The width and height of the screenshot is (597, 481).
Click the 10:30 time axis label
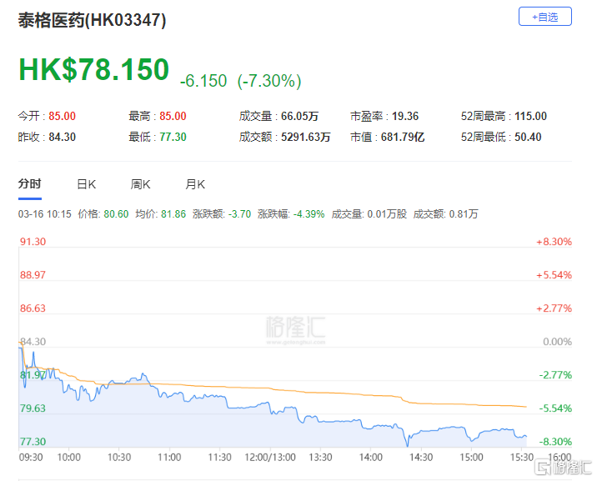(x=119, y=457)
